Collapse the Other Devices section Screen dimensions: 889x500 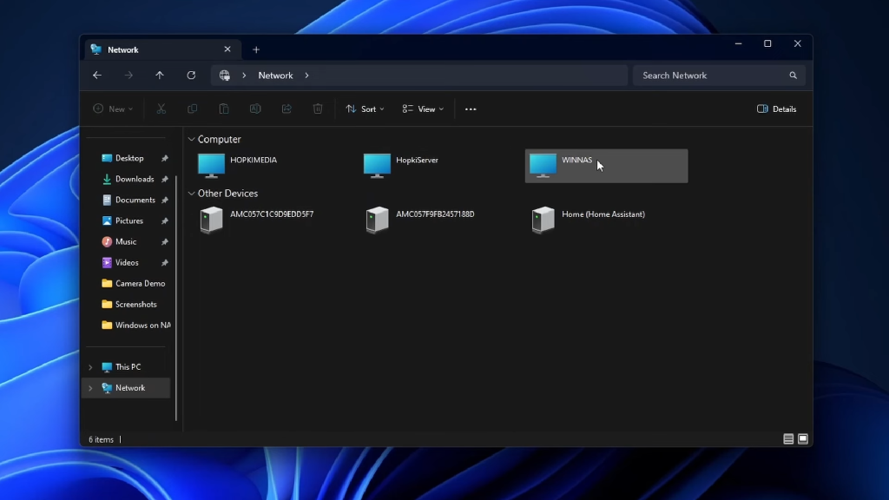pyautogui.click(x=191, y=193)
